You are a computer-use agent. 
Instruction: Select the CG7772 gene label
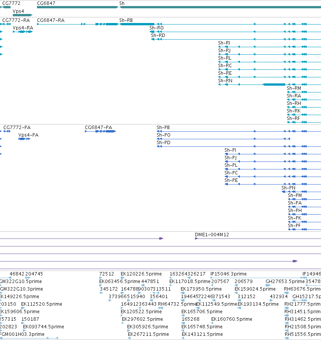[x=11, y=3]
